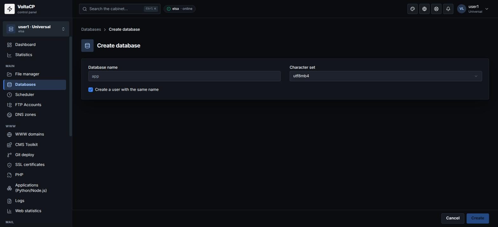Viewport: 498px width, 227px height.
Task: Click the File manager folder icon
Action: click(10, 74)
